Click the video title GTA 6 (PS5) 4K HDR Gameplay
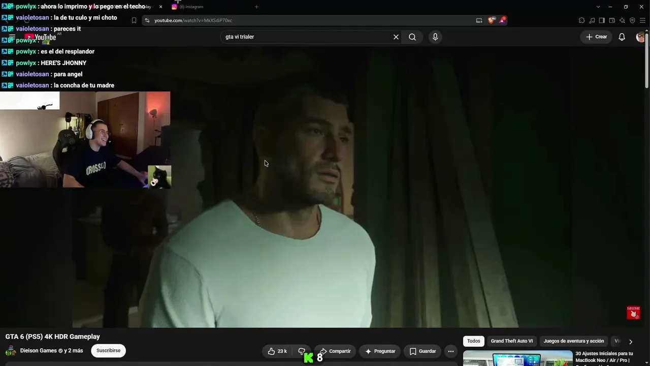The width and height of the screenshot is (650, 366). [x=53, y=337]
